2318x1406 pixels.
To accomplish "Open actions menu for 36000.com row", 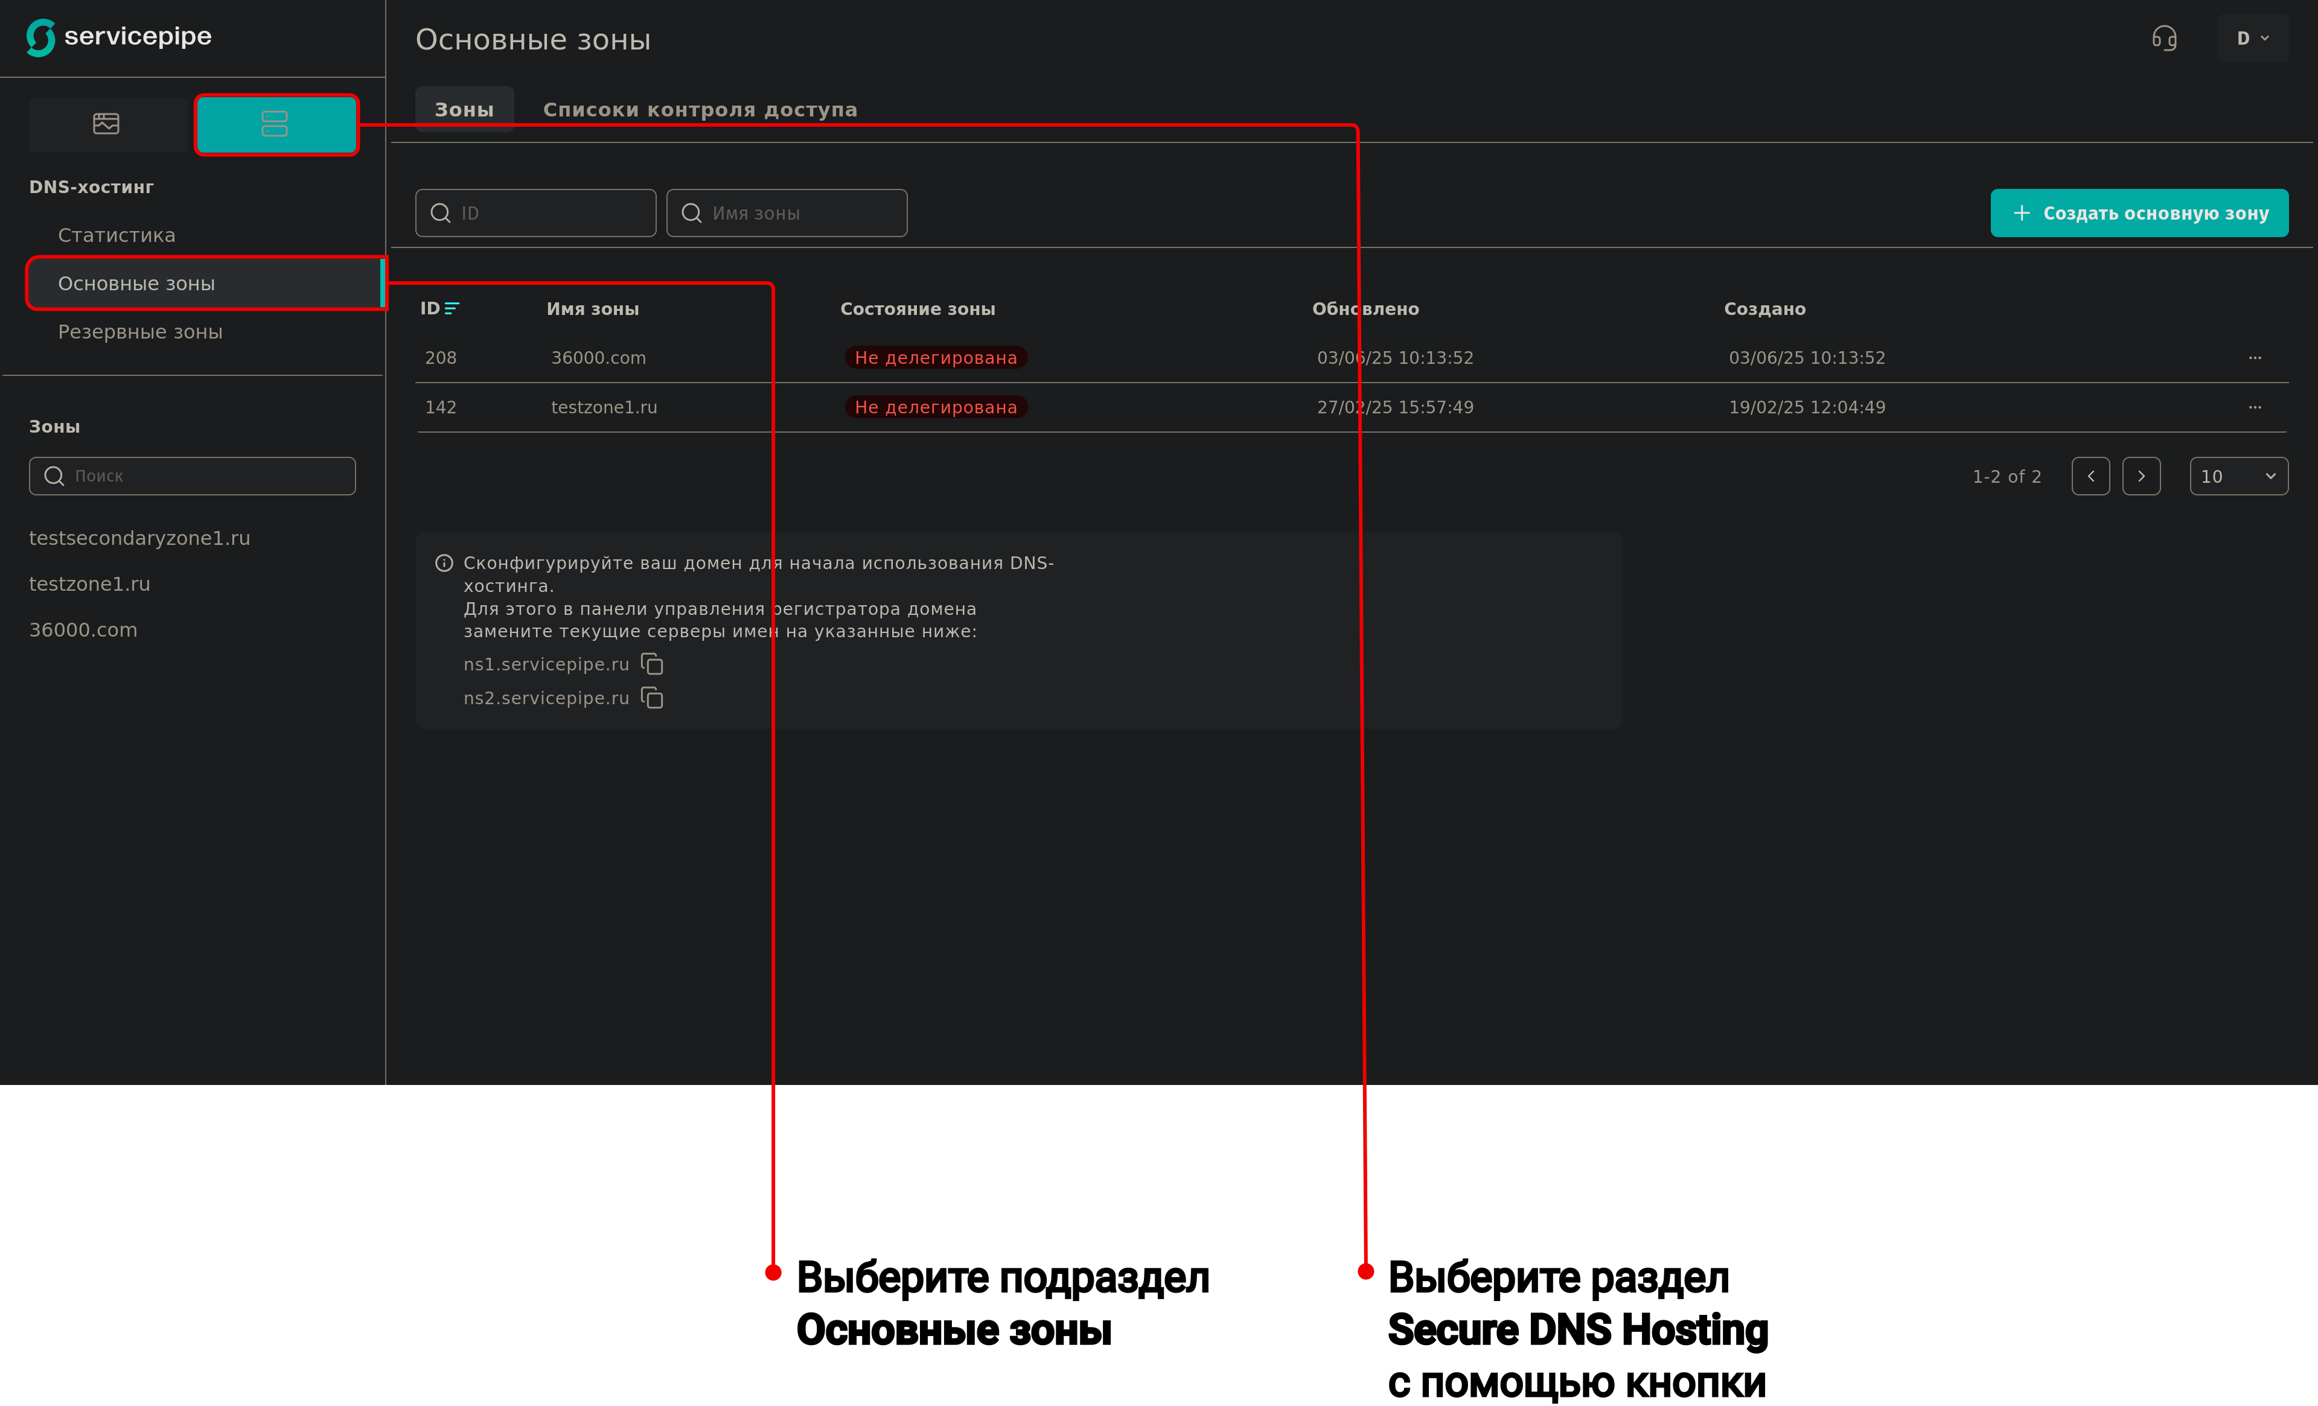I will coord(2254,357).
